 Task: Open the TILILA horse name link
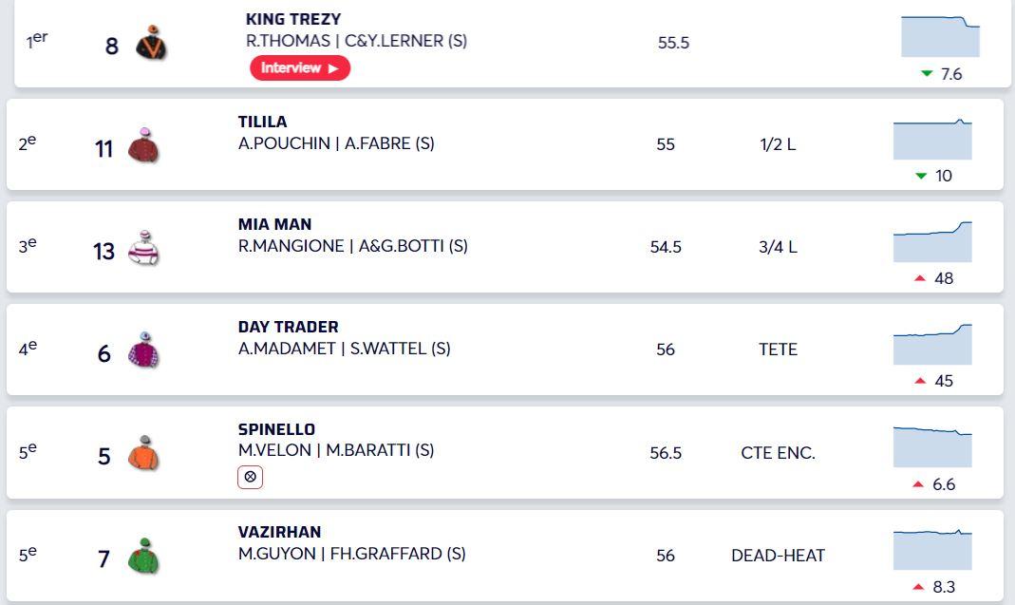point(262,122)
